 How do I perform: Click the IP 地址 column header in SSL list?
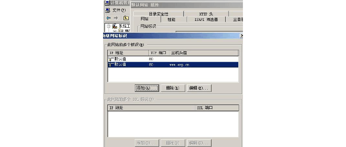pyautogui.click(x=151, y=108)
